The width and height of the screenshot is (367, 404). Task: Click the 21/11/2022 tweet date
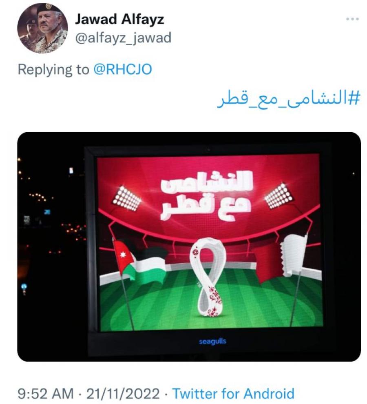click(123, 394)
